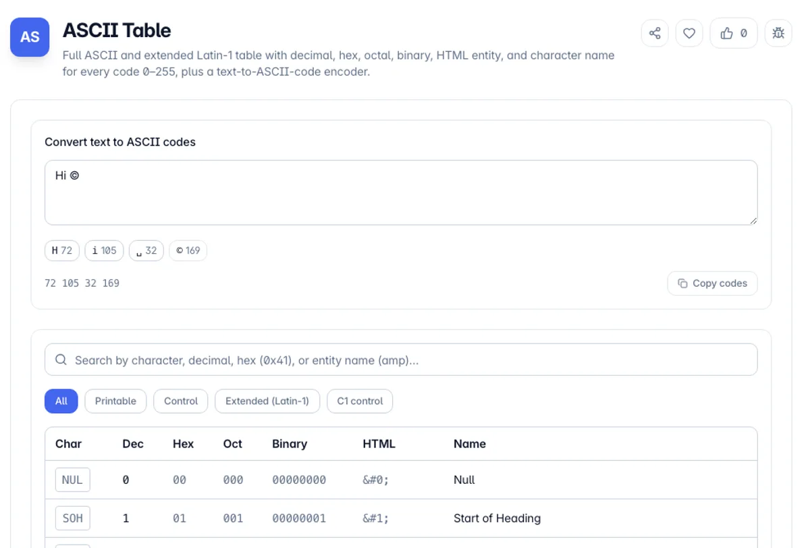
Task: Click the table search input field
Action: (x=401, y=360)
